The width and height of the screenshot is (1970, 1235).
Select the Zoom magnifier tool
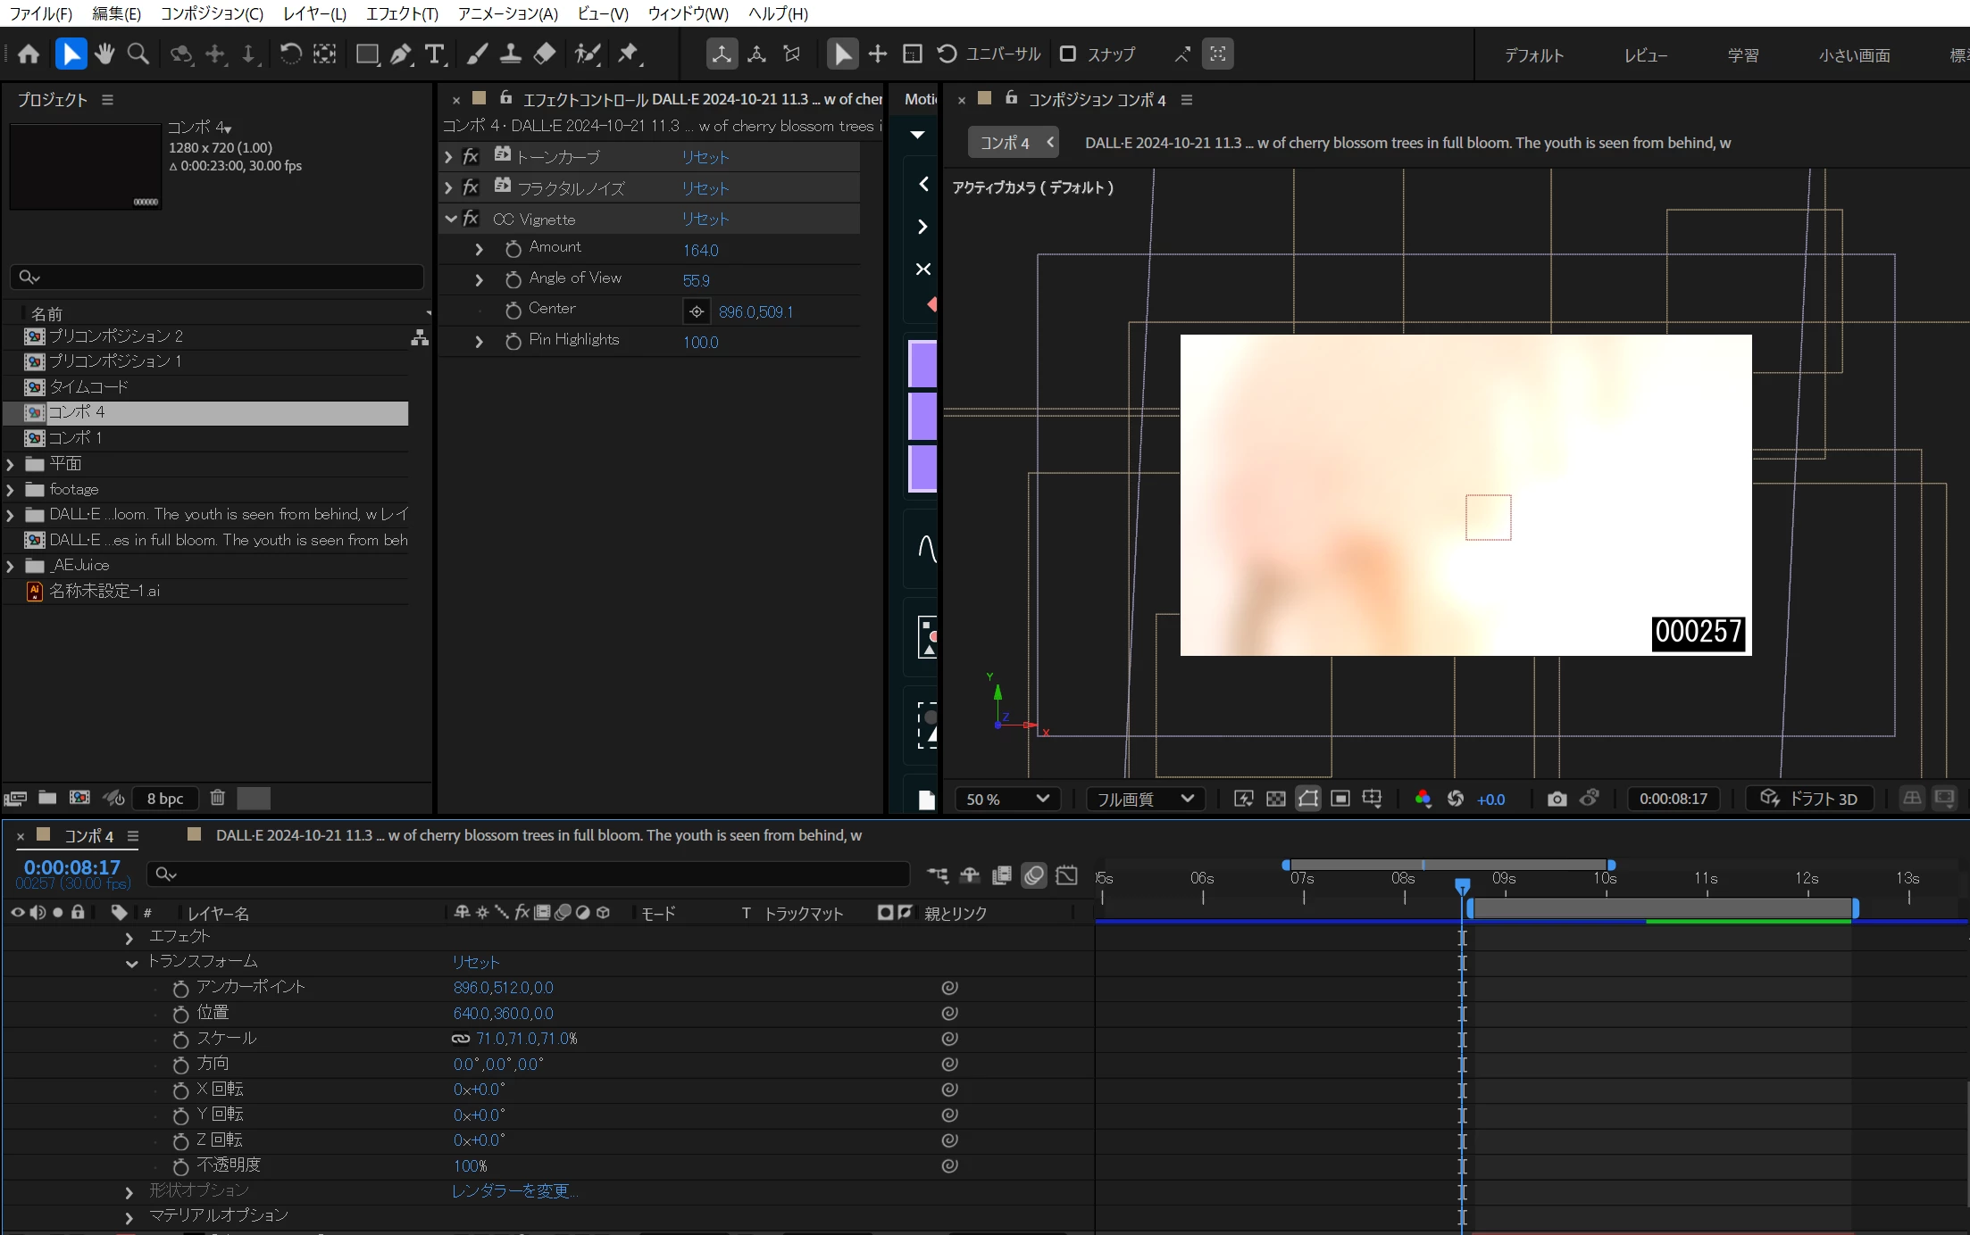[138, 54]
